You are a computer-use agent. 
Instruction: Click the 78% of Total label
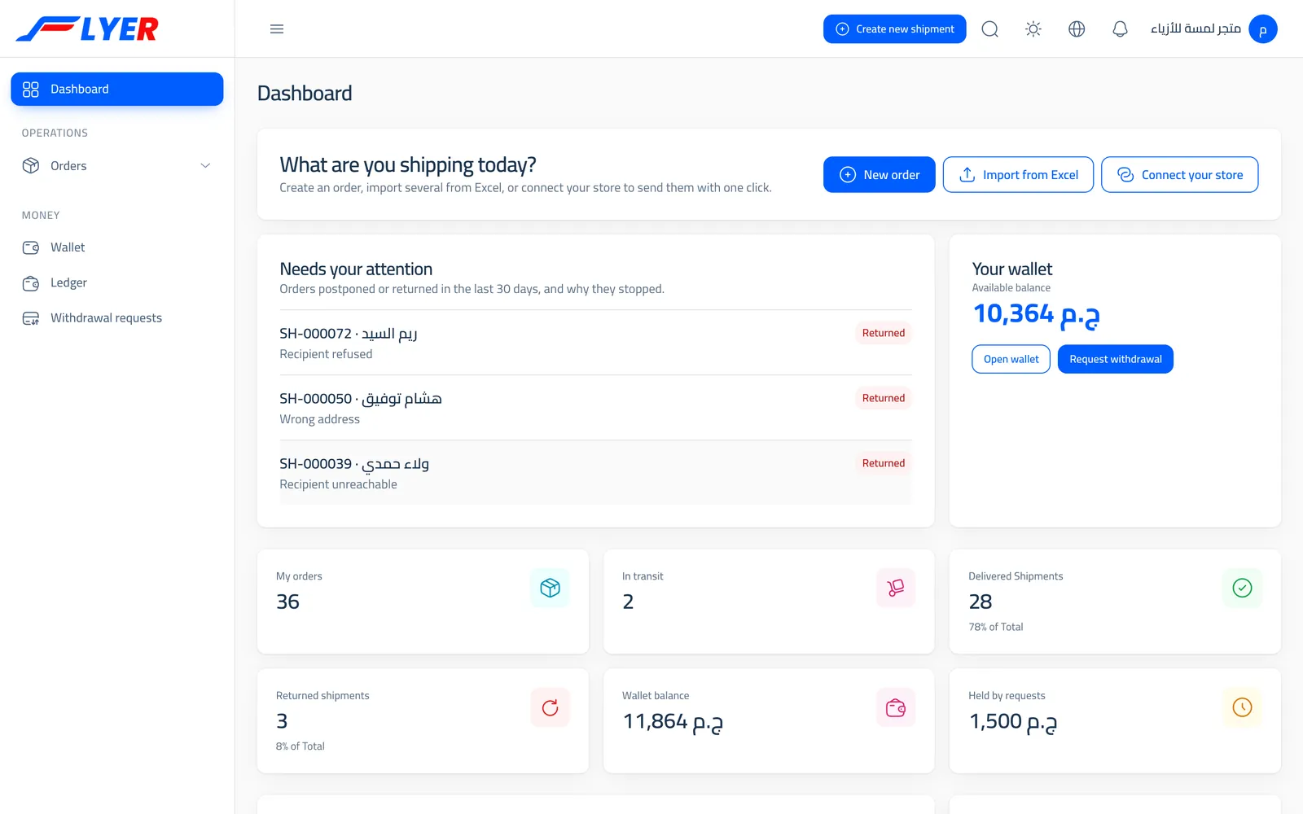995,627
